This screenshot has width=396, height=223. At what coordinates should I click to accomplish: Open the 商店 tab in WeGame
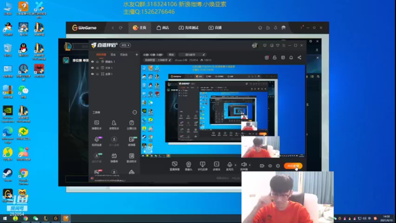click(x=163, y=28)
